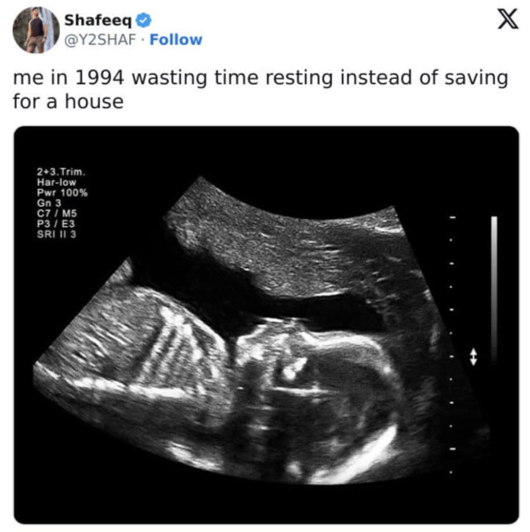Image resolution: width=530 pixels, height=532 pixels.
Task: Click the 'for a house' tweet line
Action: click(x=68, y=102)
